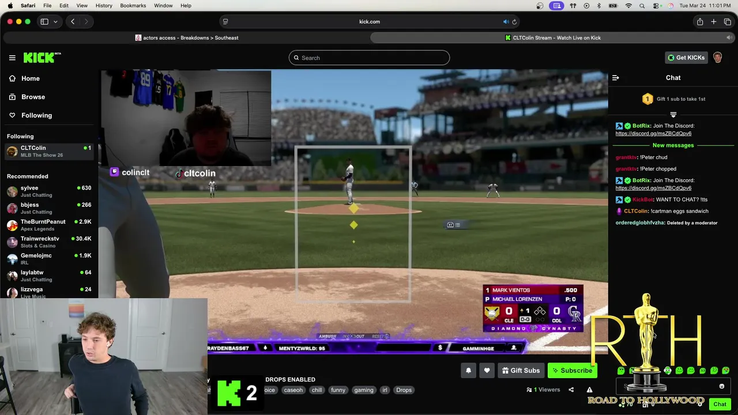
Task: Click the search field on Kick
Action: pos(369,58)
